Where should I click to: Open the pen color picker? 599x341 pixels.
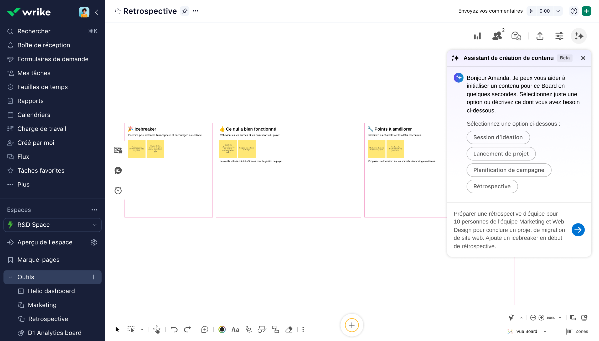point(222,329)
